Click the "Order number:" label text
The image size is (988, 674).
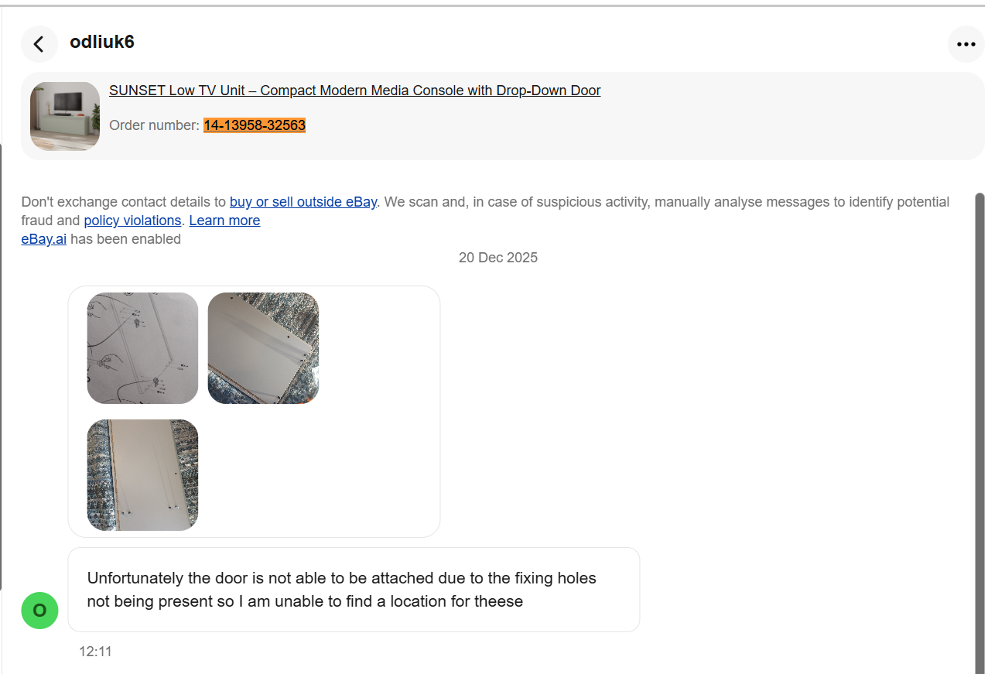(x=154, y=125)
